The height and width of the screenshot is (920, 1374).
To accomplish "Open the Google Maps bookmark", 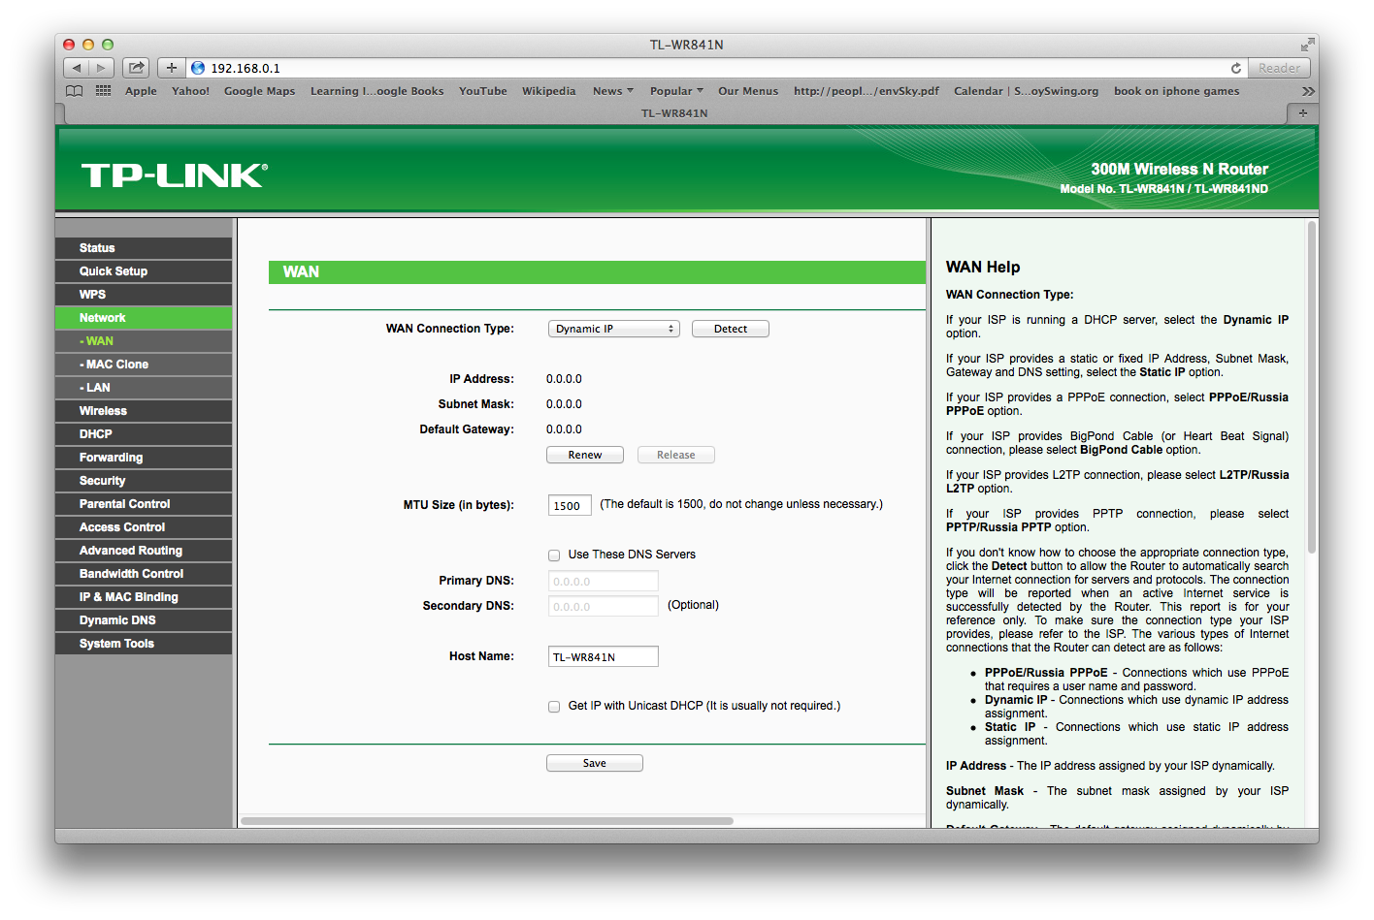I will pyautogui.click(x=259, y=91).
